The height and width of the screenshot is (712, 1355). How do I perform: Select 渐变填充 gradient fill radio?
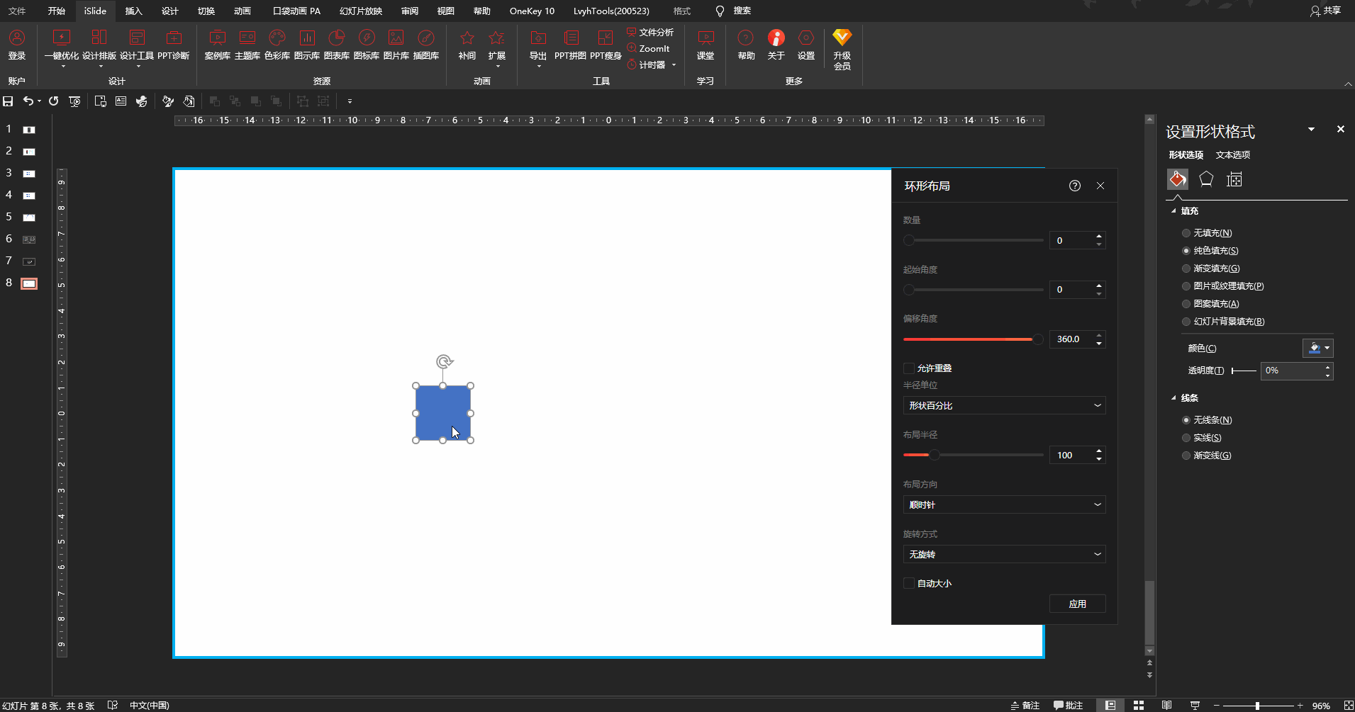pos(1186,269)
